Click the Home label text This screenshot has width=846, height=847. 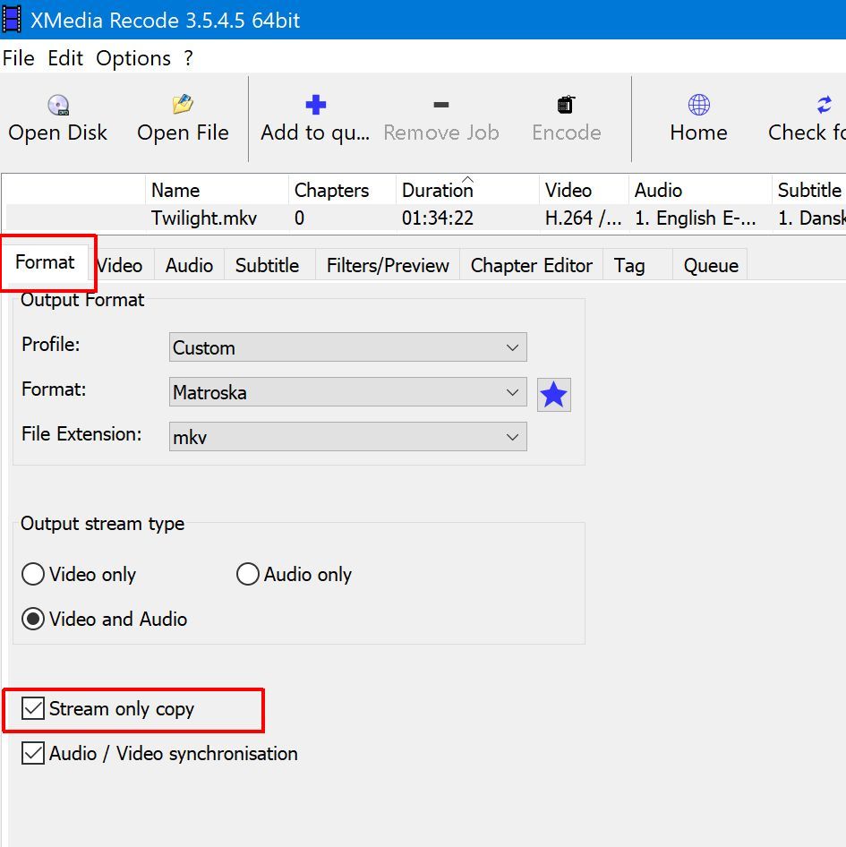(698, 133)
